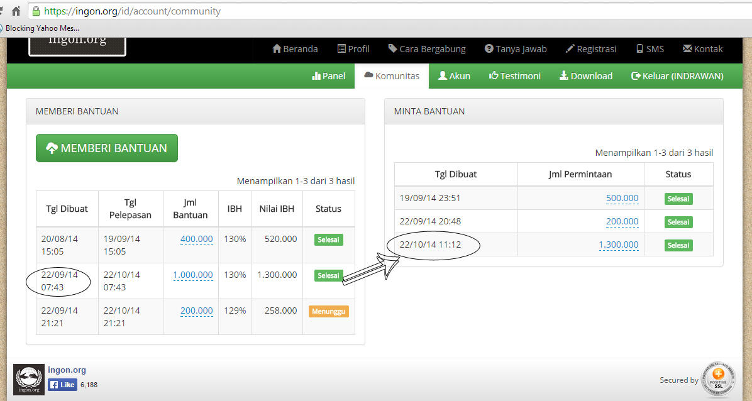Click the 520.000 Nilai IBH value
The image size is (752, 401).
click(280, 239)
